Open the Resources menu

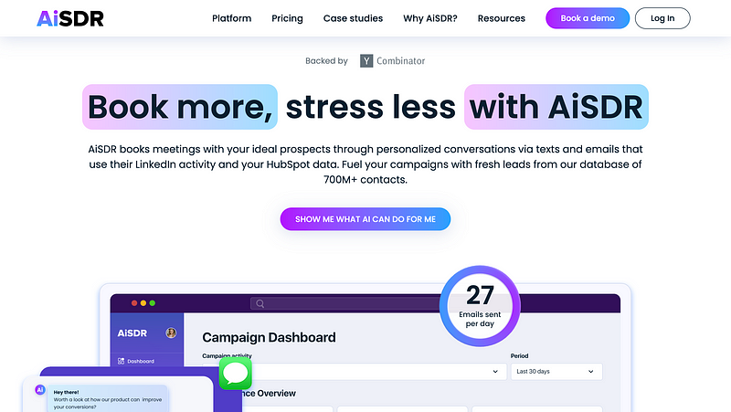point(501,18)
